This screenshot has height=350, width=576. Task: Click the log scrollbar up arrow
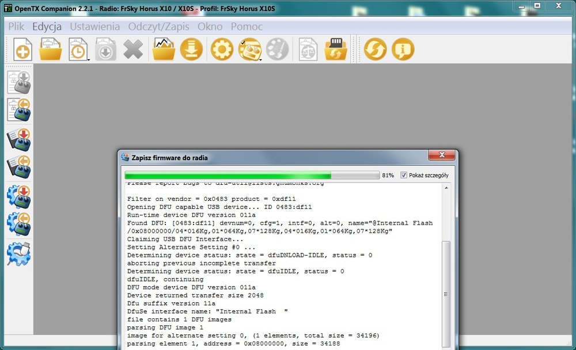click(446, 188)
